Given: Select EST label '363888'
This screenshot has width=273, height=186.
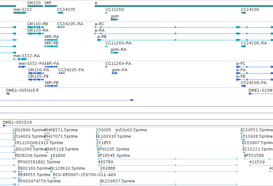Looking at the screenshot, I should [108, 168].
